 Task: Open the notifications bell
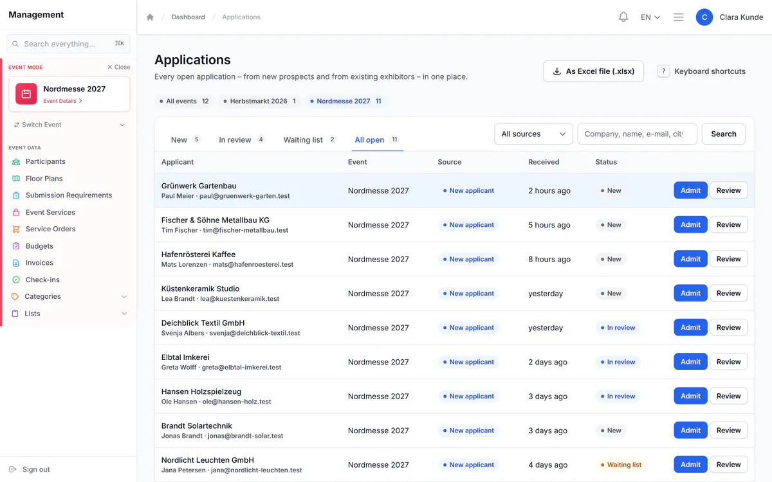click(x=623, y=17)
